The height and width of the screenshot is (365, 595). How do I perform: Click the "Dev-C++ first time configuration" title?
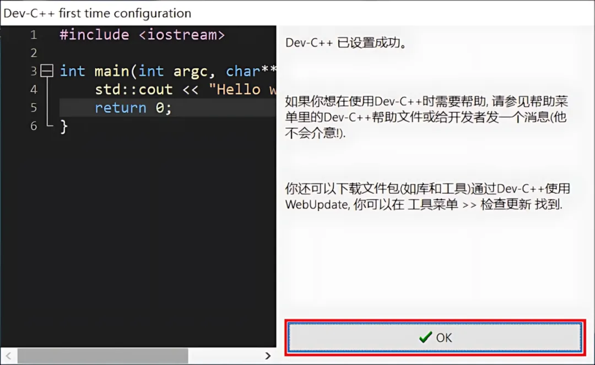tap(97, 13)
